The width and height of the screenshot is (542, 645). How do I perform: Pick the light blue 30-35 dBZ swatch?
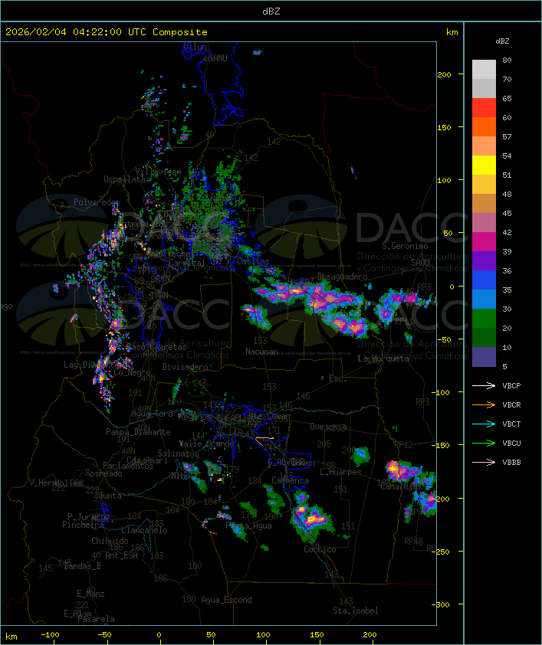pyautogui.click(x=484, y=300)
